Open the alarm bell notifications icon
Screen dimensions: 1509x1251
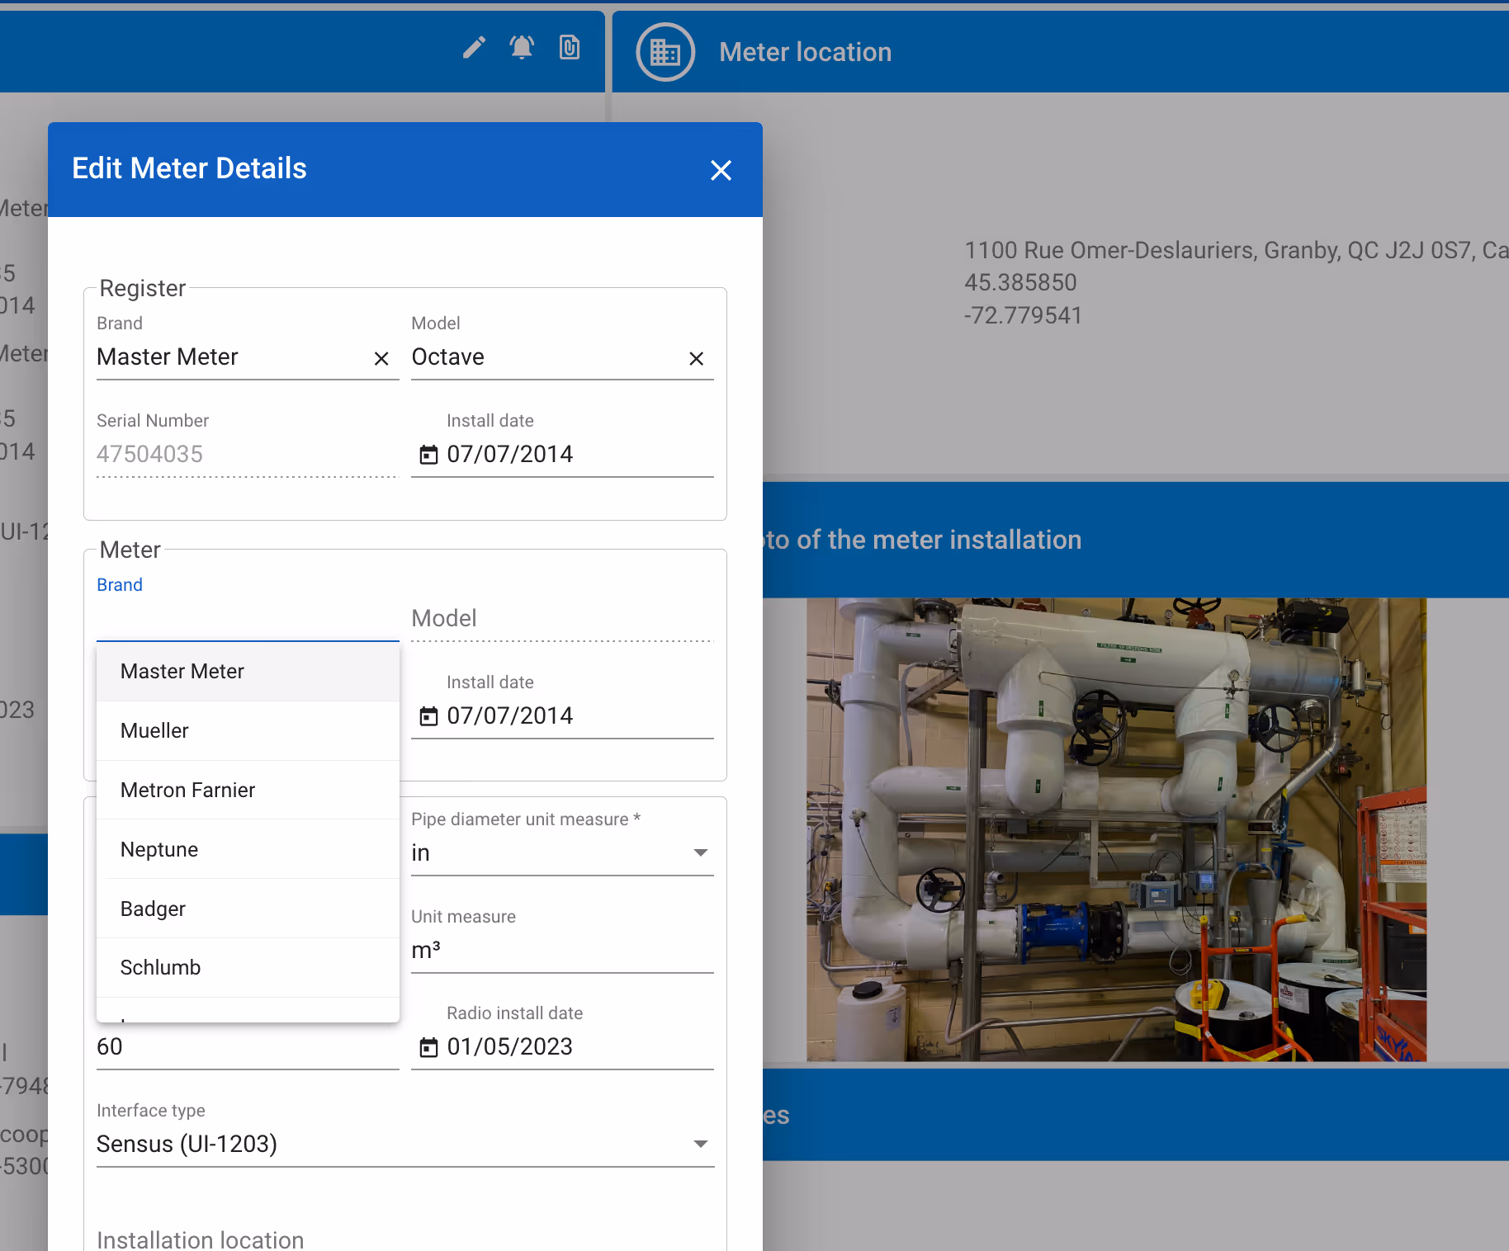tap(522, 48)
